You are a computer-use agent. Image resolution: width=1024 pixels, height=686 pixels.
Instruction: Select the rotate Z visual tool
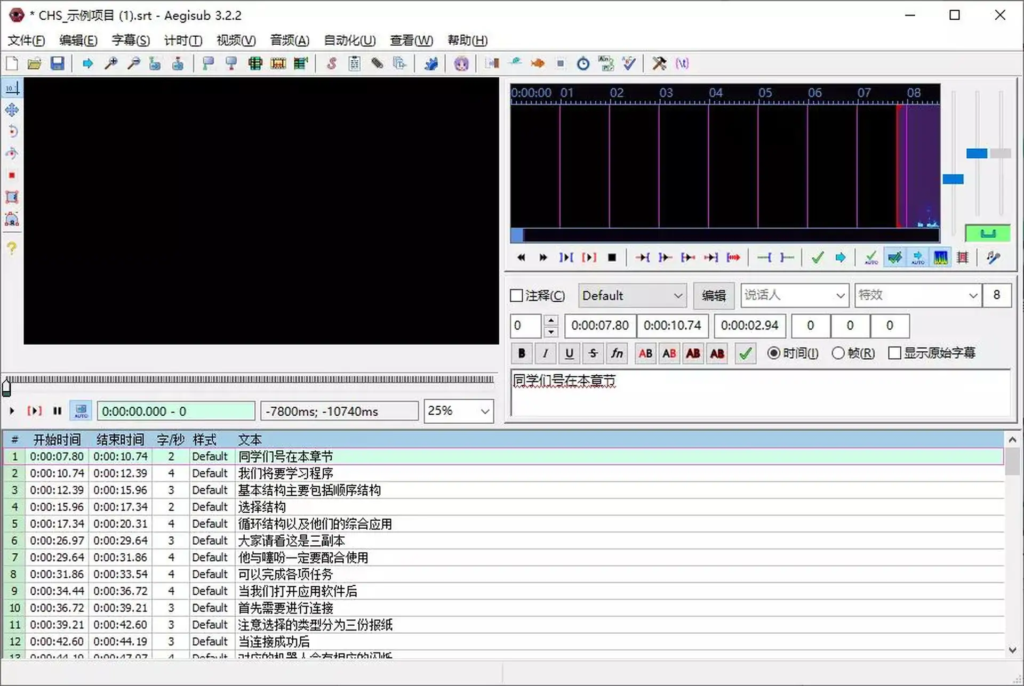click(x=12, y=132)
